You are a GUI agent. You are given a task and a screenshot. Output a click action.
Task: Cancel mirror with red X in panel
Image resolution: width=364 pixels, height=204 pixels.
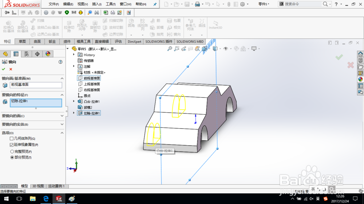[x=11, y=69]
